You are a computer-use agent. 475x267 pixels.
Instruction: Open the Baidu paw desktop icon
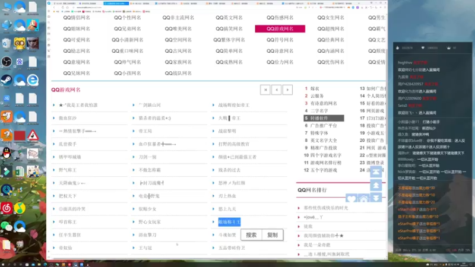point(20,62)
